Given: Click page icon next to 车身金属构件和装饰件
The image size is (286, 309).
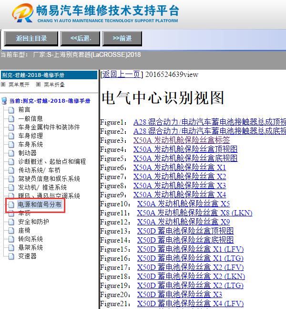Looking at the screenshot, I should [x=11, y=127].
